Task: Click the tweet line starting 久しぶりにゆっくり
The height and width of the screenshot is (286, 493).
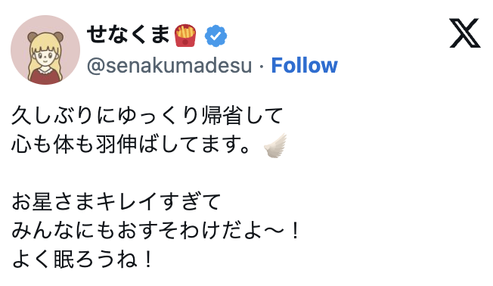Action: 147,116
